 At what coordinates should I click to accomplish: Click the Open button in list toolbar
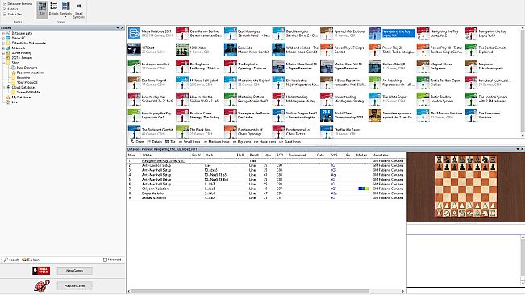point(137,142)
